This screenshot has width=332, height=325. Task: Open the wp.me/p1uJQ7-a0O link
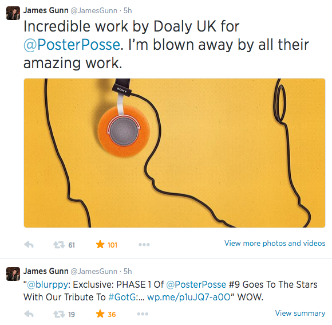(x=189, y=297)
